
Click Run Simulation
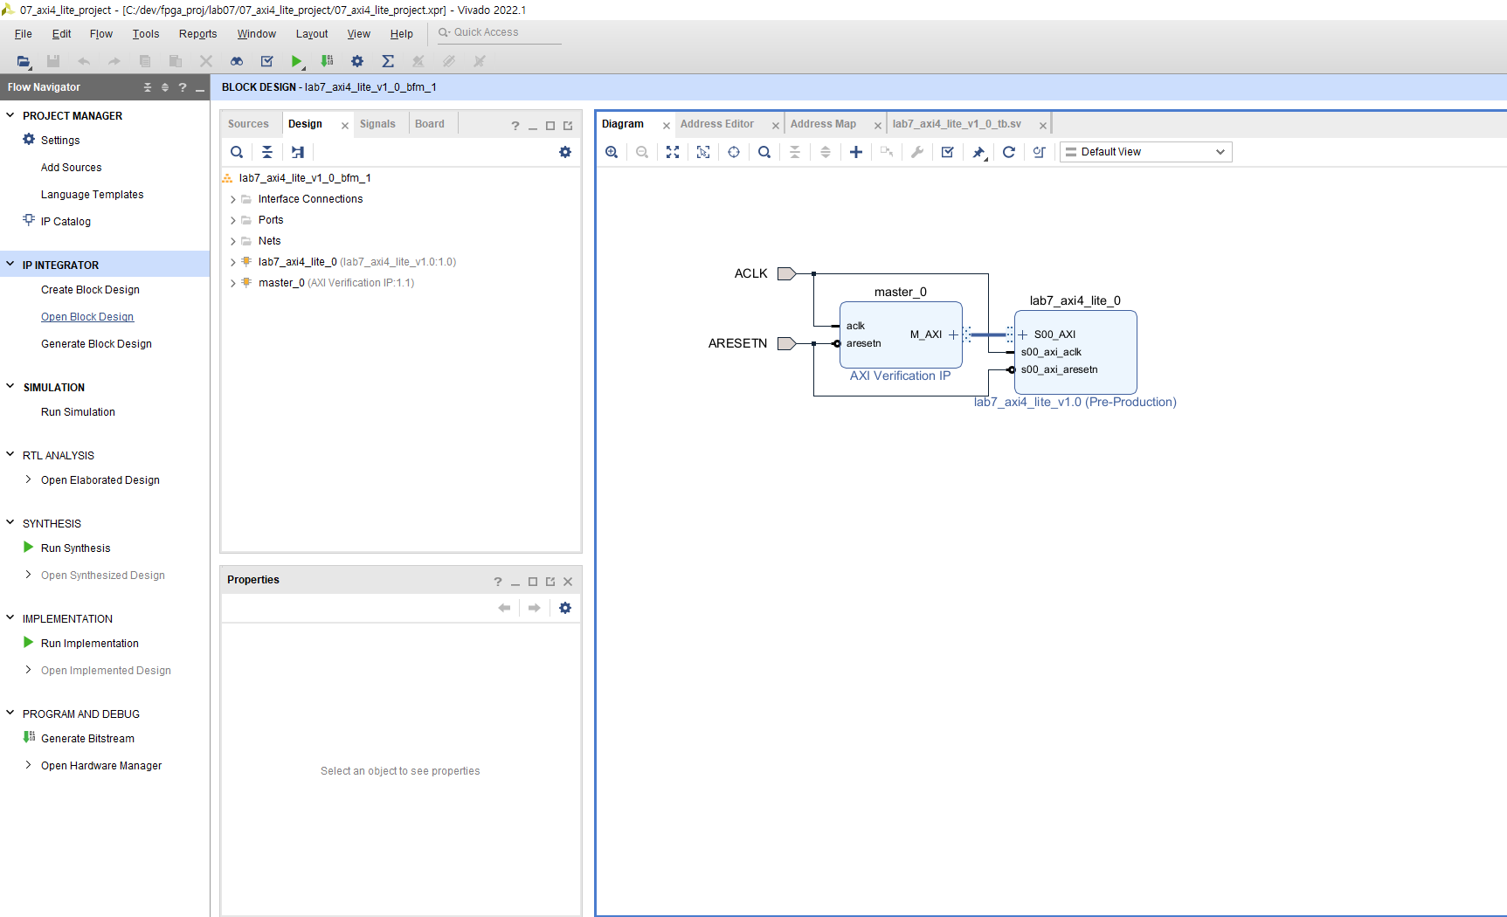click(x=78, y=412)
